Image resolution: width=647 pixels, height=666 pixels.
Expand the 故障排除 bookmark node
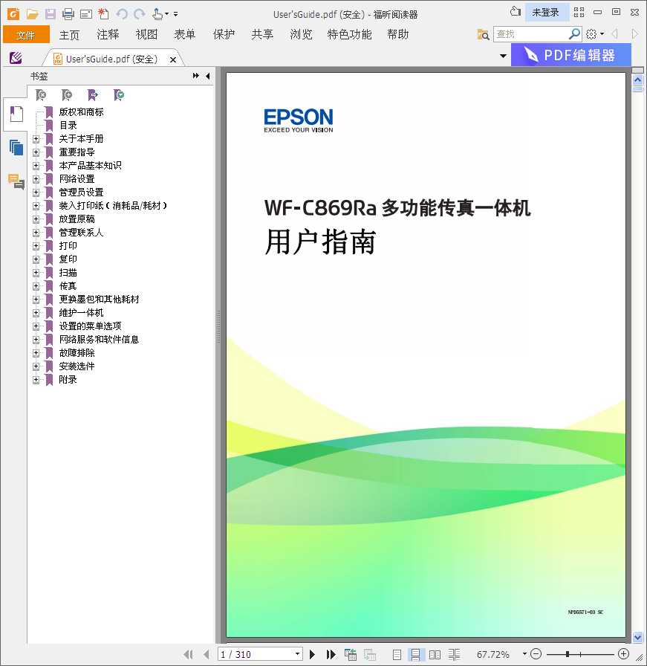(36, 353)
